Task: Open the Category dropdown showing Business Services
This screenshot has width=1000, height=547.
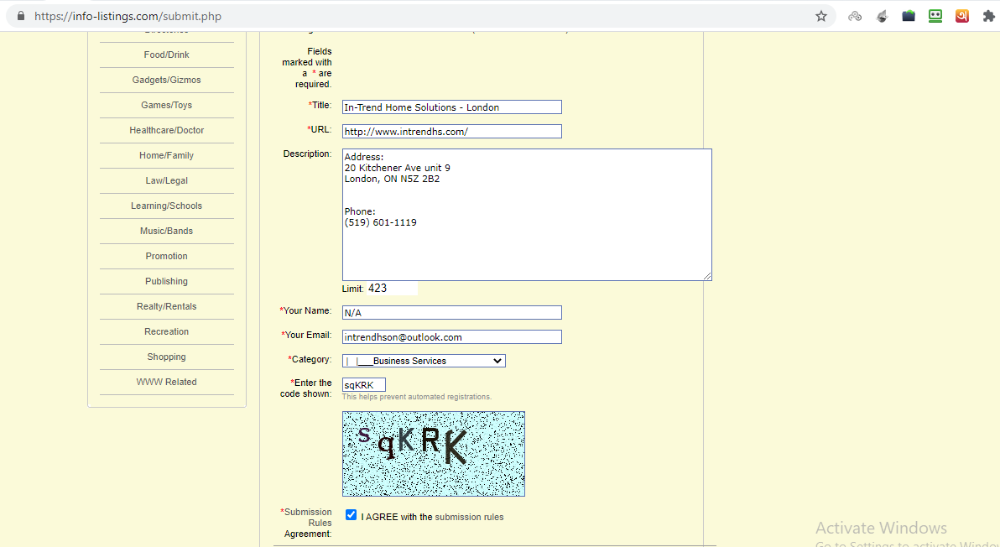Action: [x=424, y=361]
